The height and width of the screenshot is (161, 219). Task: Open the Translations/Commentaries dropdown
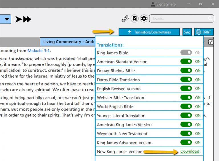tap(149, 32)
